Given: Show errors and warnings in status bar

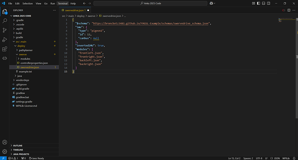Looking at the screenshot, I should coord(13,158).
